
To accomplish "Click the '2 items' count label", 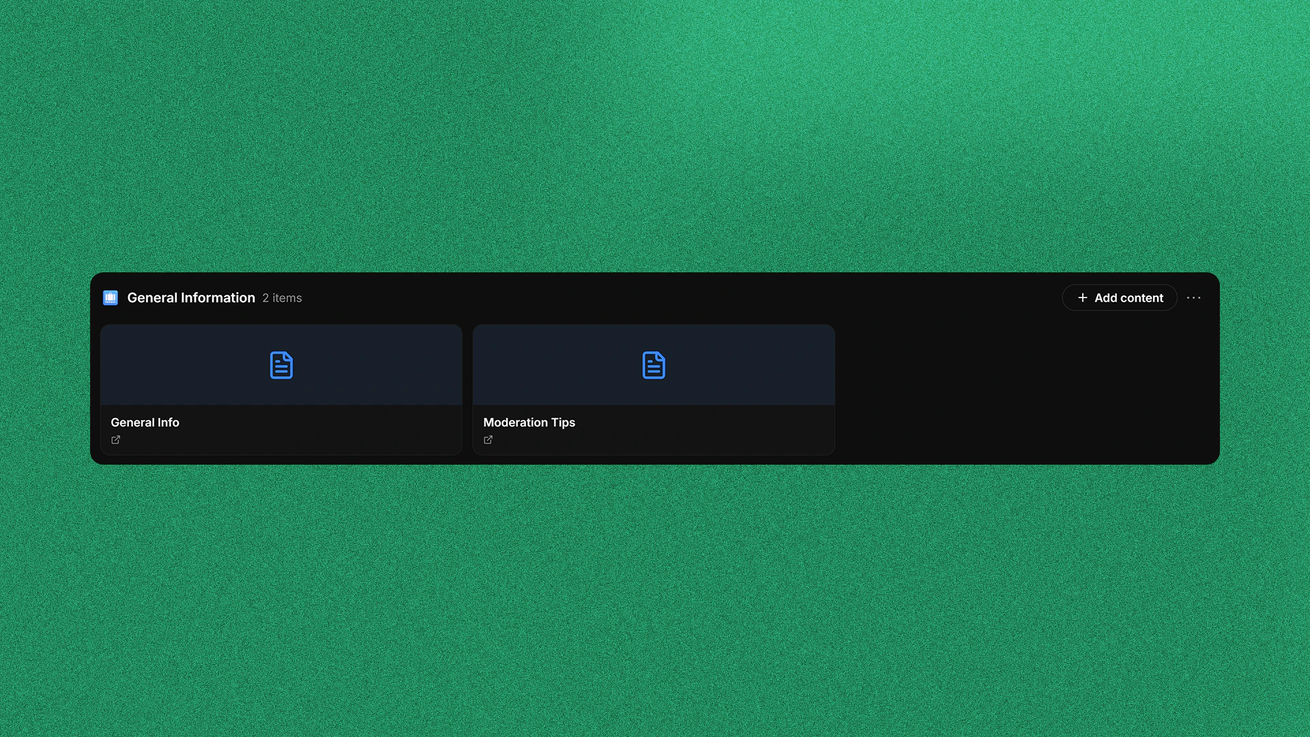I will coord(282,298).
